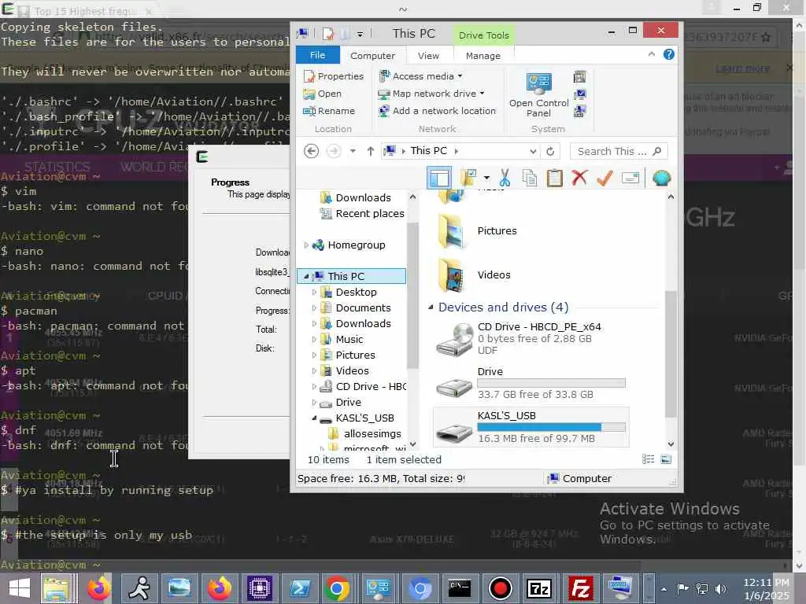The width and height of the screenshot is (806, 604).
Task: Collapse the KASL'S_USB tree node
Action: click(314, 418)
